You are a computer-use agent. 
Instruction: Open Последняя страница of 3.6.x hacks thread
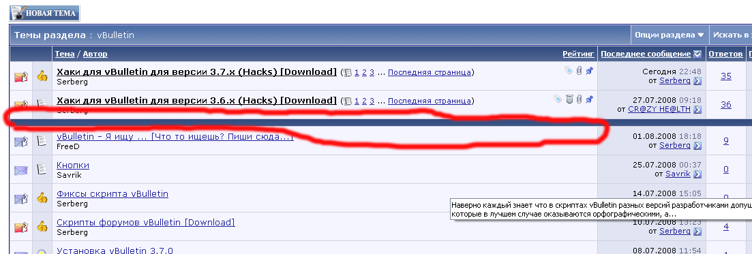[430, 101]
